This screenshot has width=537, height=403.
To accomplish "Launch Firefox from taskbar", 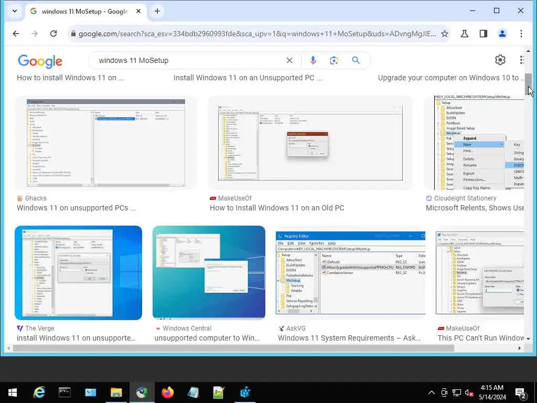I will (x=167, y=393).
